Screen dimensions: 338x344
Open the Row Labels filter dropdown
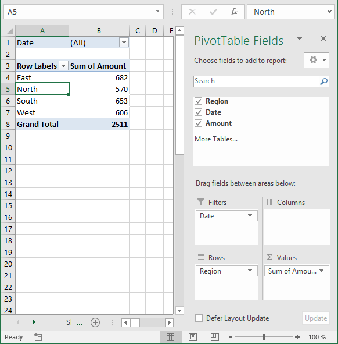(x=63, y=66)
